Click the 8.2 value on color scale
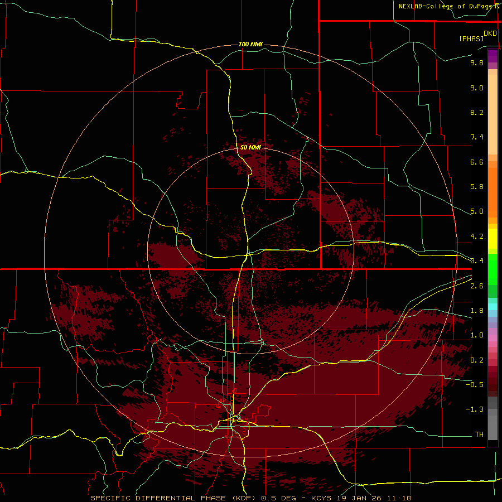Viewport: 502px width, 502px height. 477,112
